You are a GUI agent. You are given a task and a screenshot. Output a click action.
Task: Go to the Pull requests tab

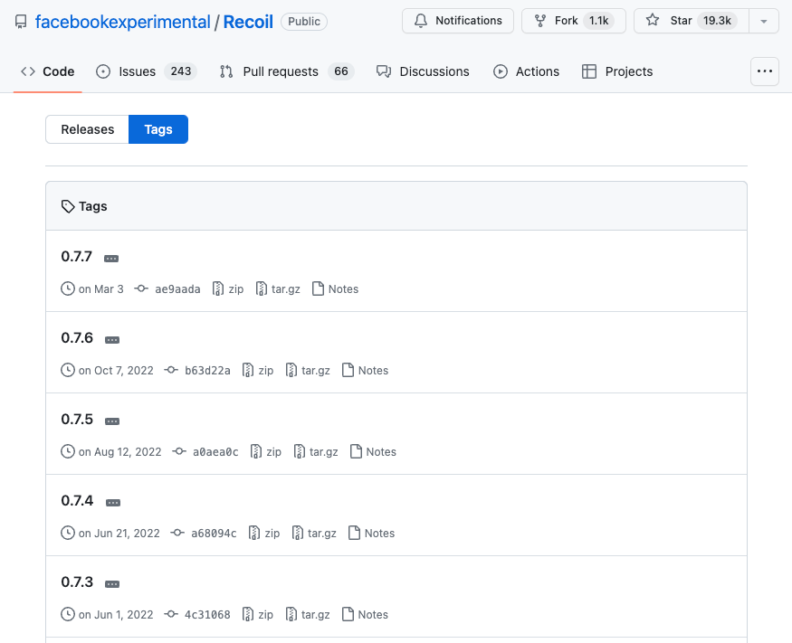point(281,71)
